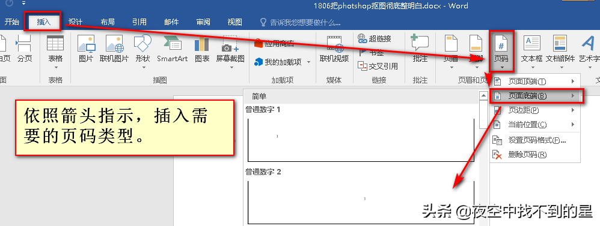Add a comment with 批注

click(420, 49)
